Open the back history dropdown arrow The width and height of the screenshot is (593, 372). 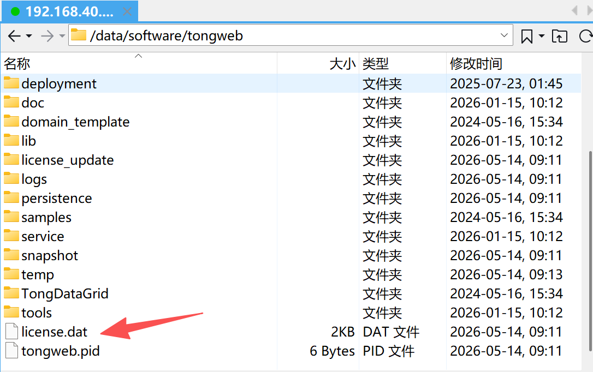29,36
